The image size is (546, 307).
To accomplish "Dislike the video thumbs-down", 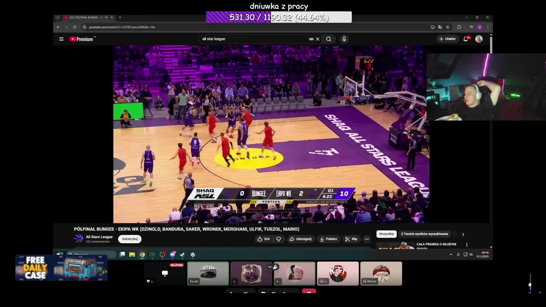I will (279, 239).
